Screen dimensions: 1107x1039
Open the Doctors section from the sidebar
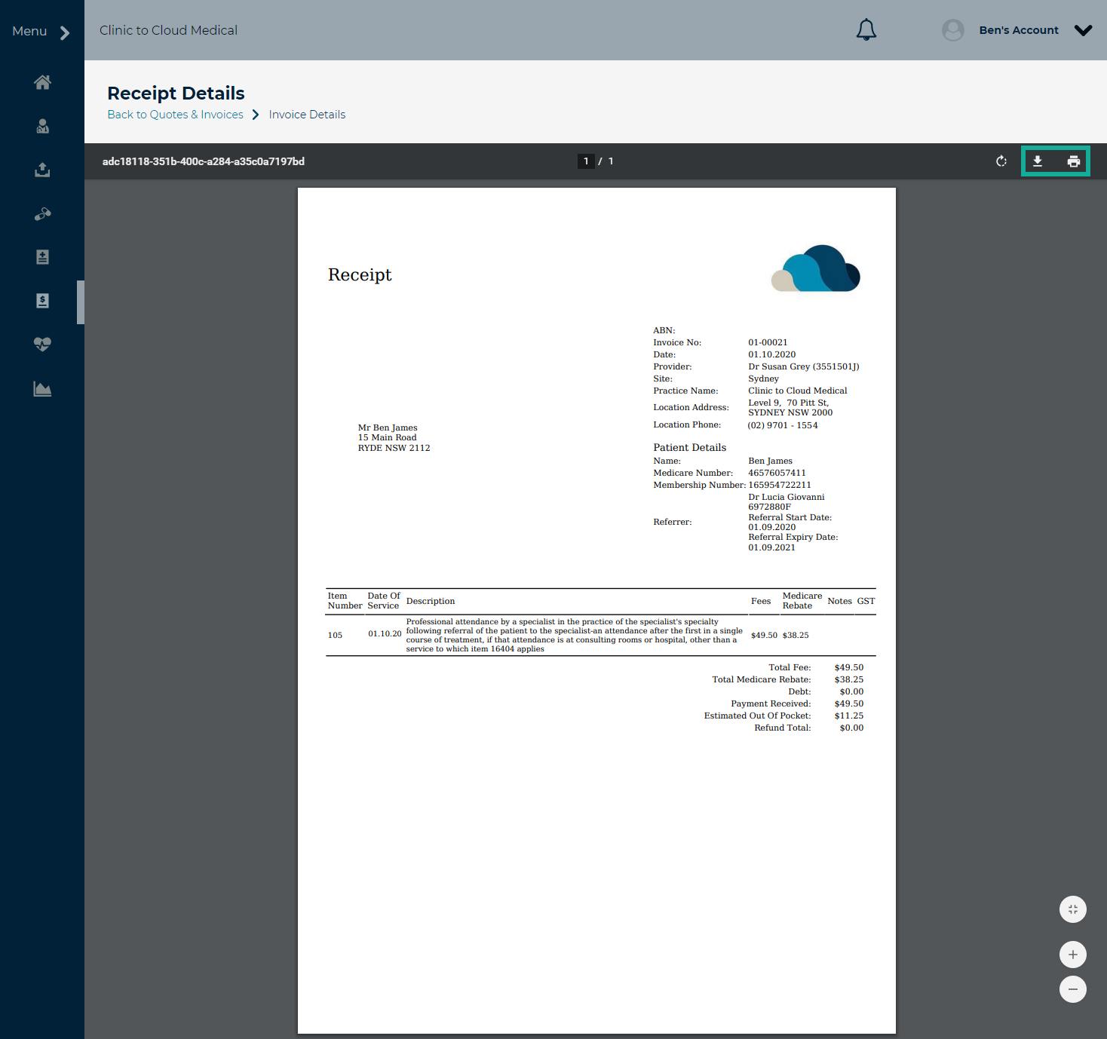[x=42, y=126]
